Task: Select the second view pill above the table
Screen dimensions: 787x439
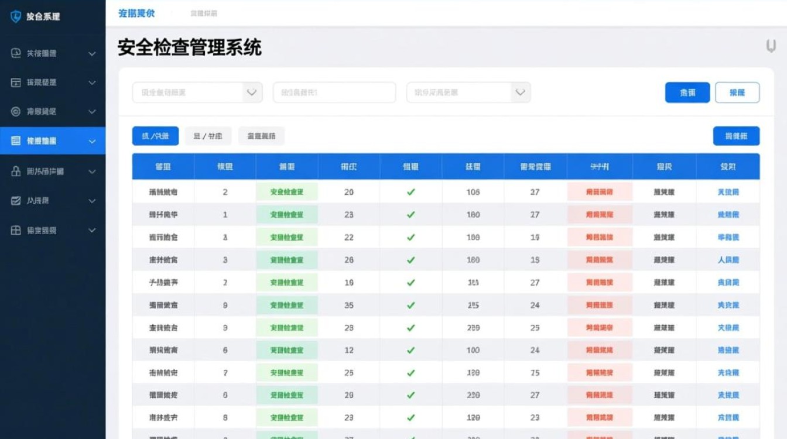Action: coord(207,135)
